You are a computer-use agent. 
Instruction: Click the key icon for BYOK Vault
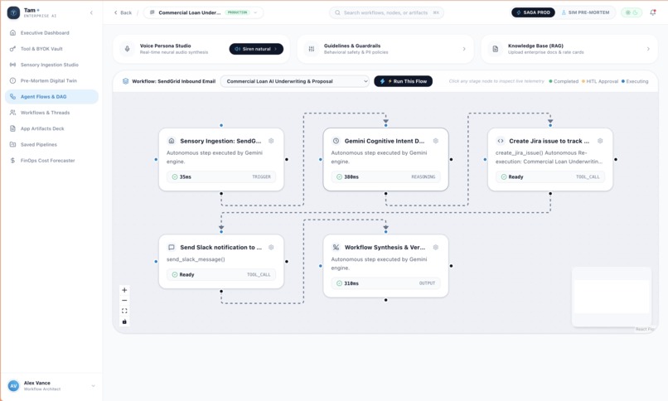[x=12, y=49]
